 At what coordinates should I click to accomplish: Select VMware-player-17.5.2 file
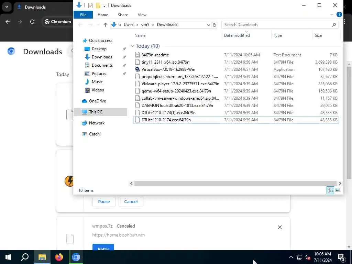point(236,84)
